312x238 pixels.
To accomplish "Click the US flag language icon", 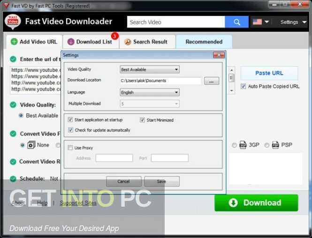I will click(257, 22).
